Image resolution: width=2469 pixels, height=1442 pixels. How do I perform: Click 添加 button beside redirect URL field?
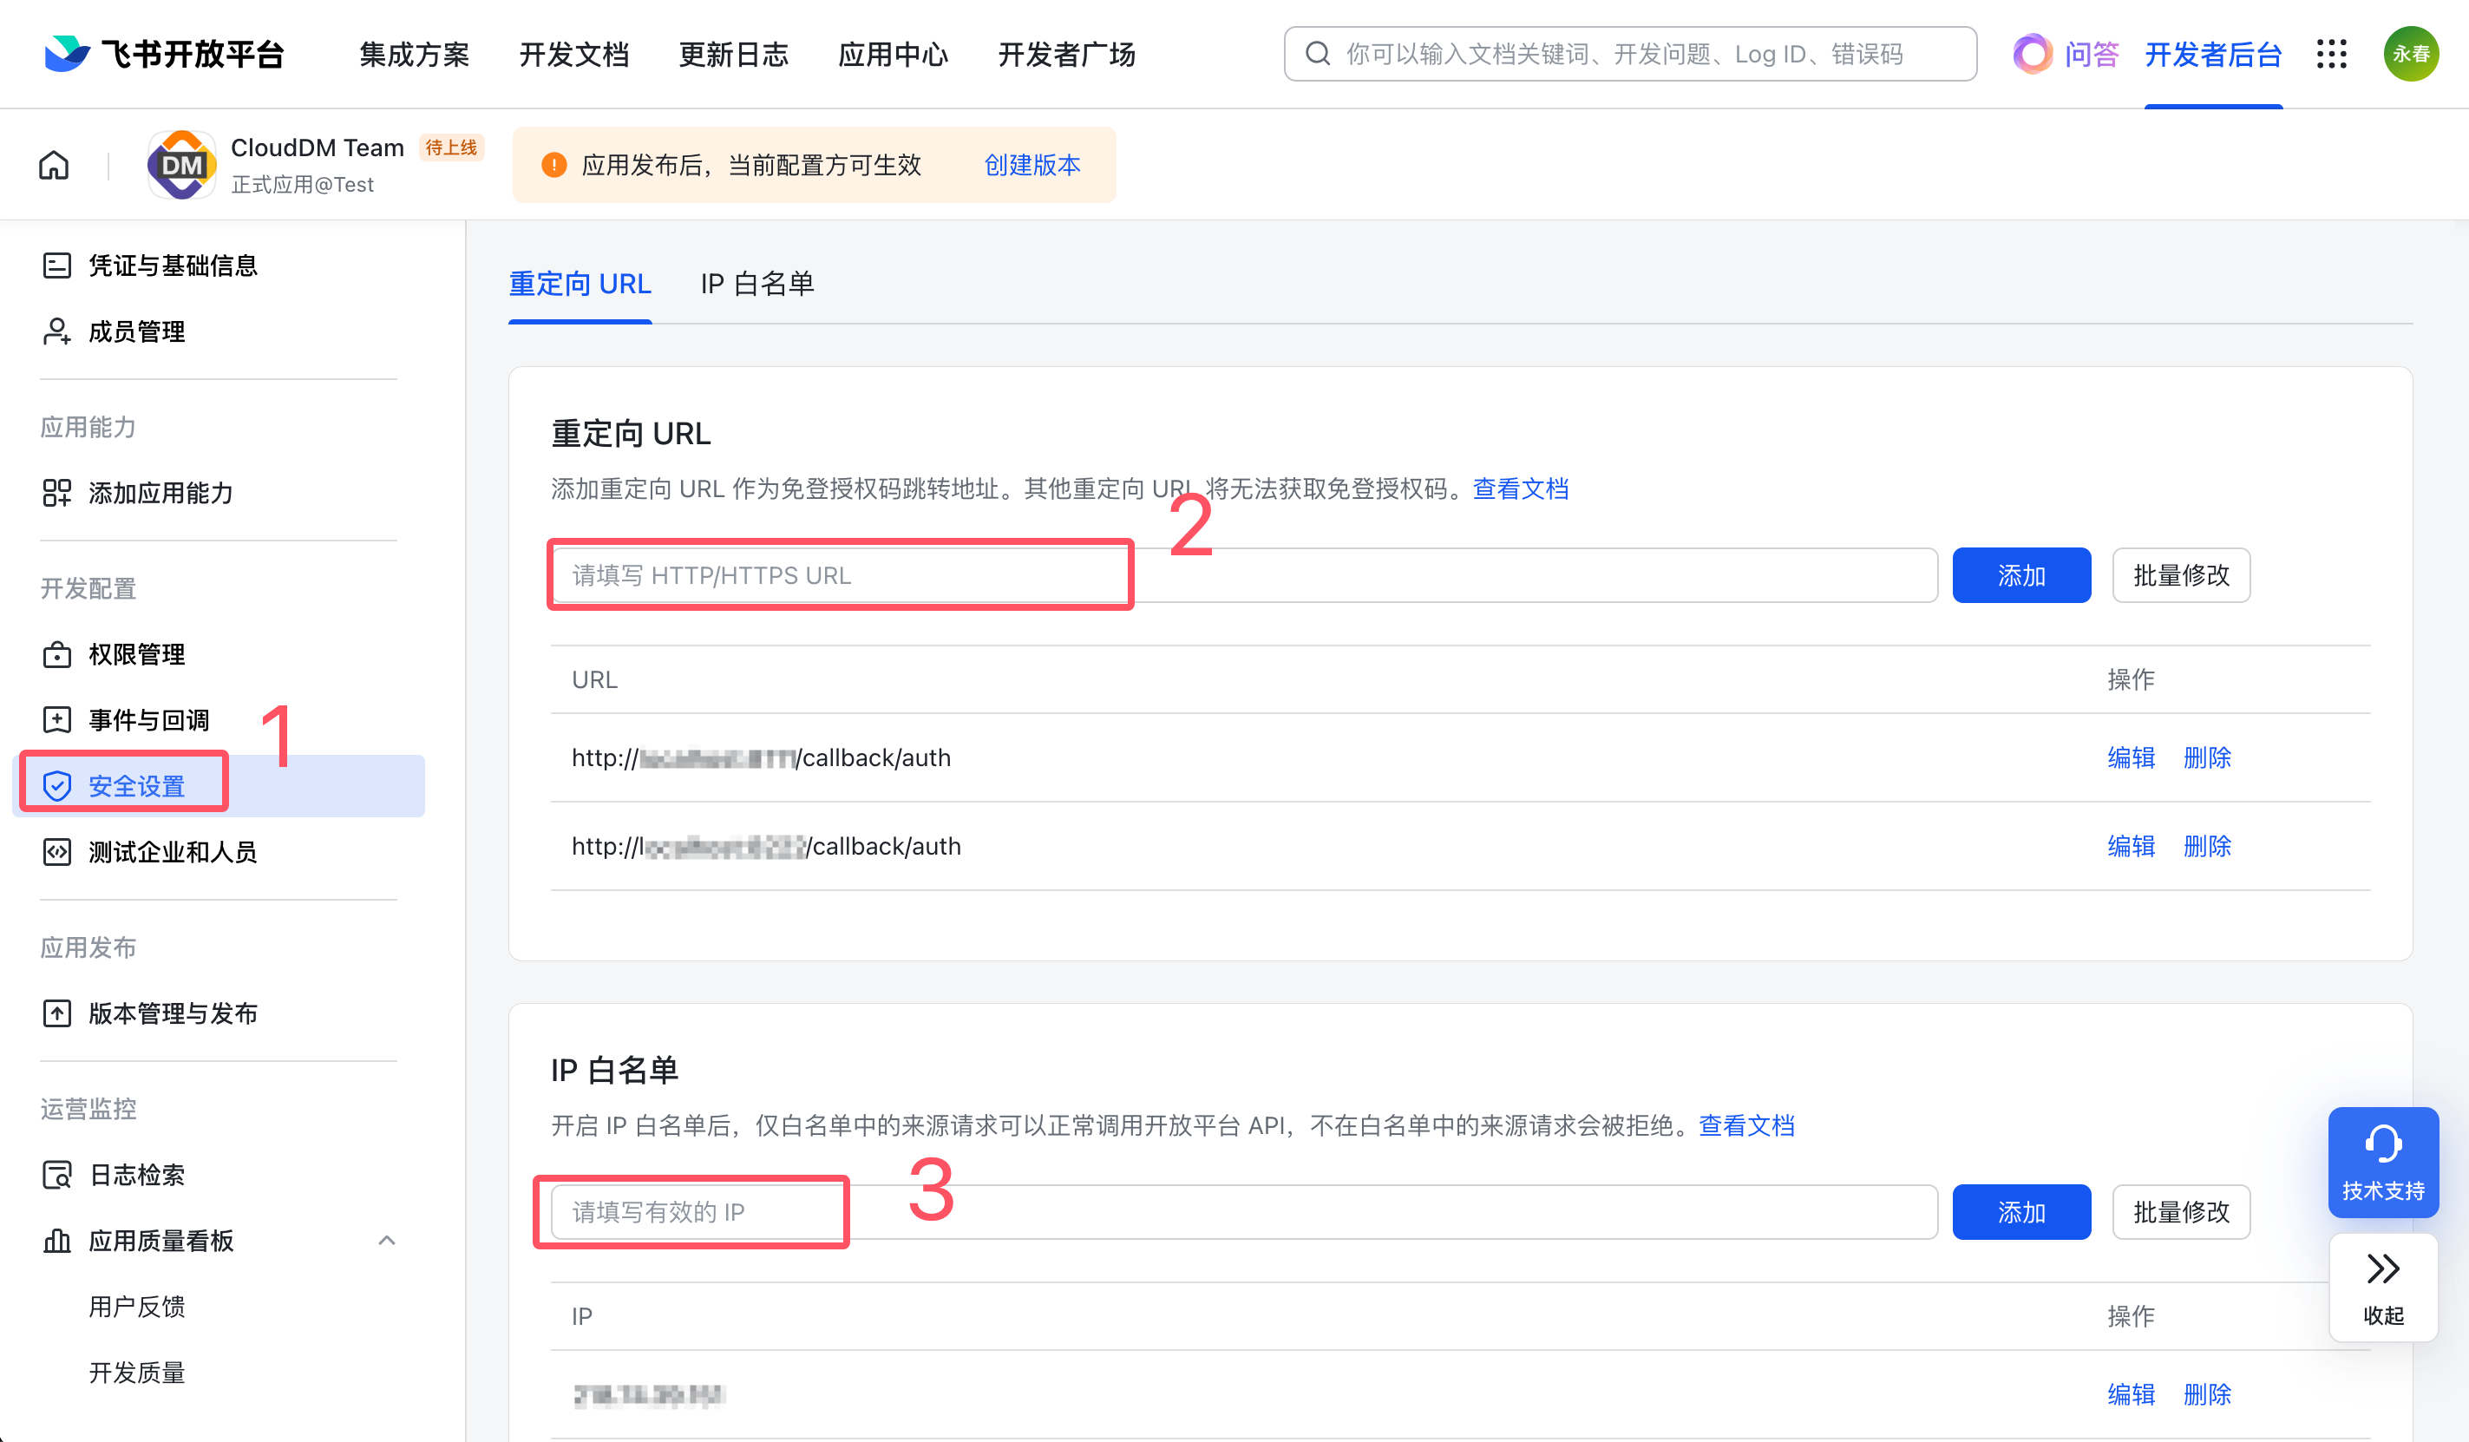pyautogui.click(x=2020, y=575)
